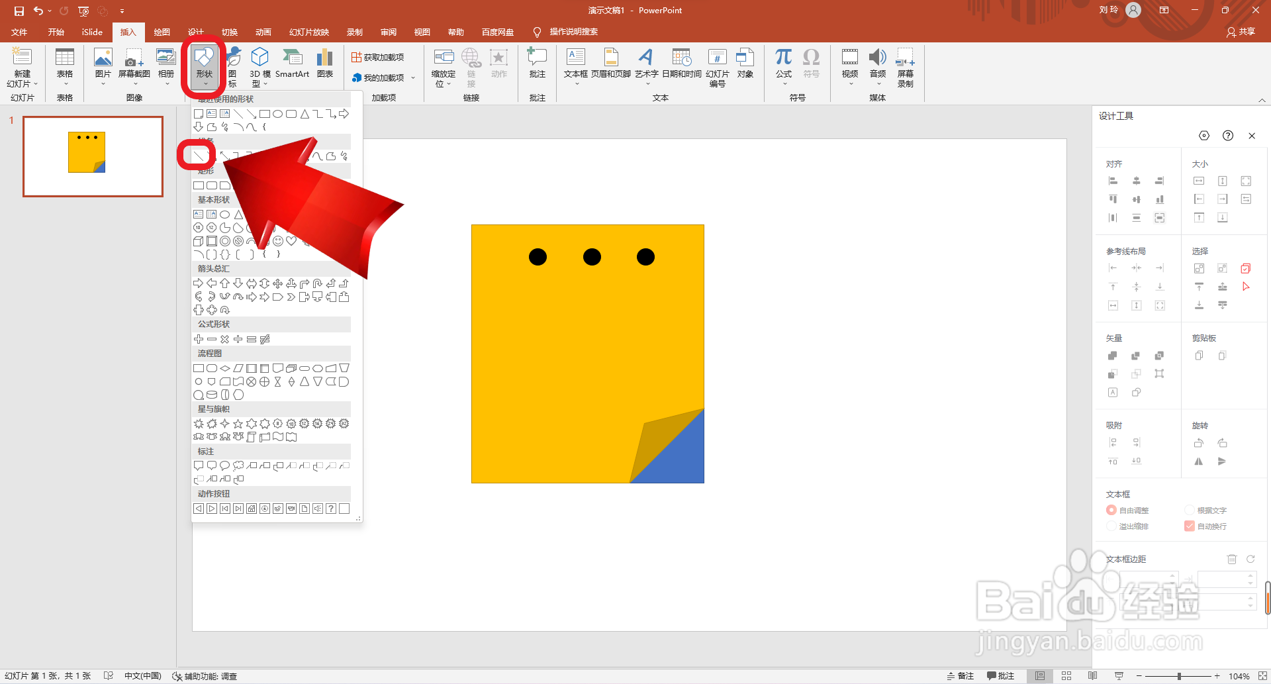1271x684 pixels.
Task: Switch to the 切换 Transitions tab
Action: (x=230, y=32)
